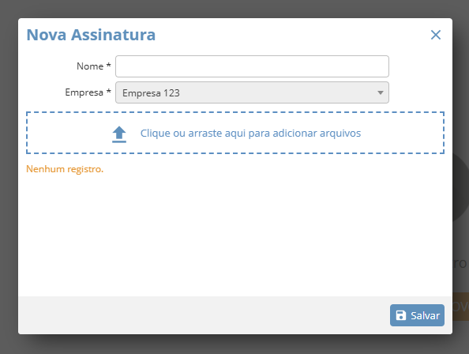469x354 pixels.
Task: Click the floppy disk save icon
Action: point(401,315)
